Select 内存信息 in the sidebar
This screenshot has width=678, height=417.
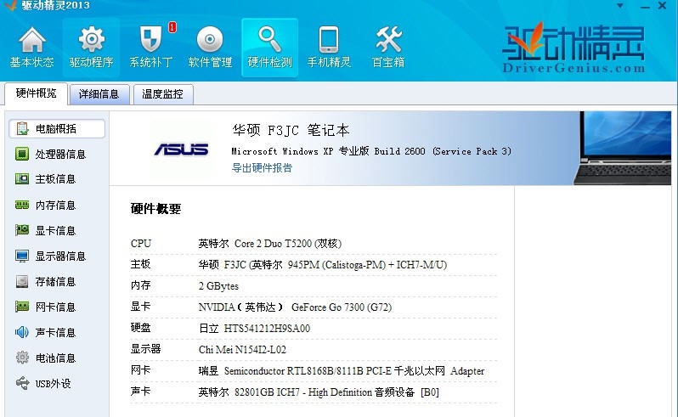tap(55, 206)
